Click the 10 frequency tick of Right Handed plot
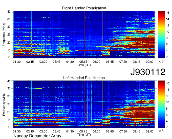 pyautogui.click(x=9, y=57)
